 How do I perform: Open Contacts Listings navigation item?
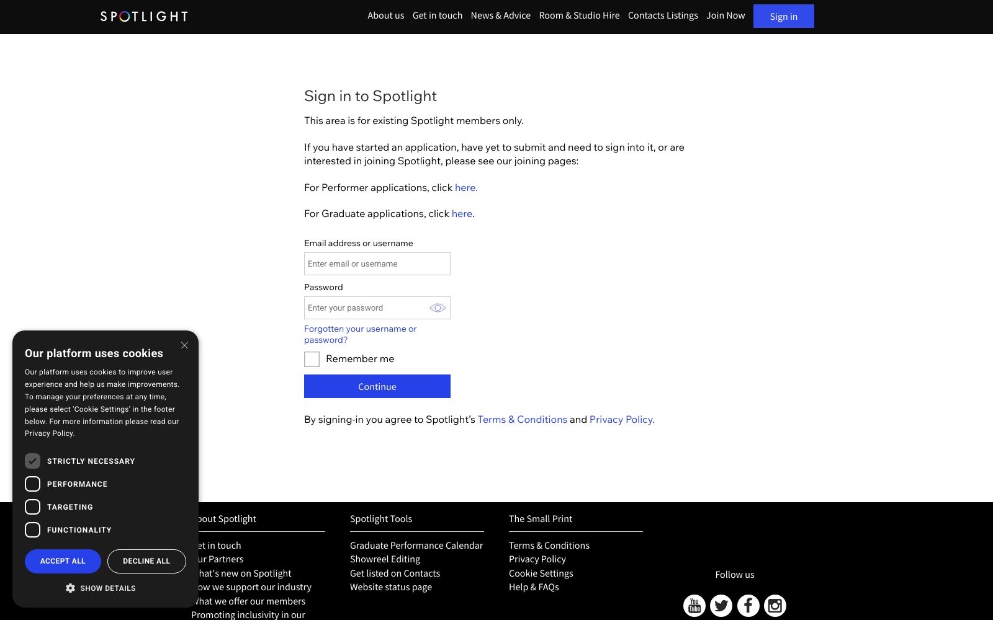tap(663, 15)
